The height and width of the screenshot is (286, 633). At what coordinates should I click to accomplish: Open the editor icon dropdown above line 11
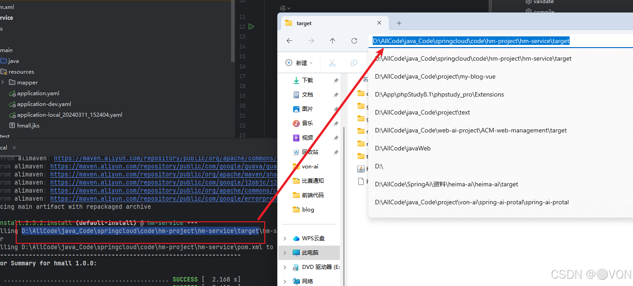tap(285, 8)
